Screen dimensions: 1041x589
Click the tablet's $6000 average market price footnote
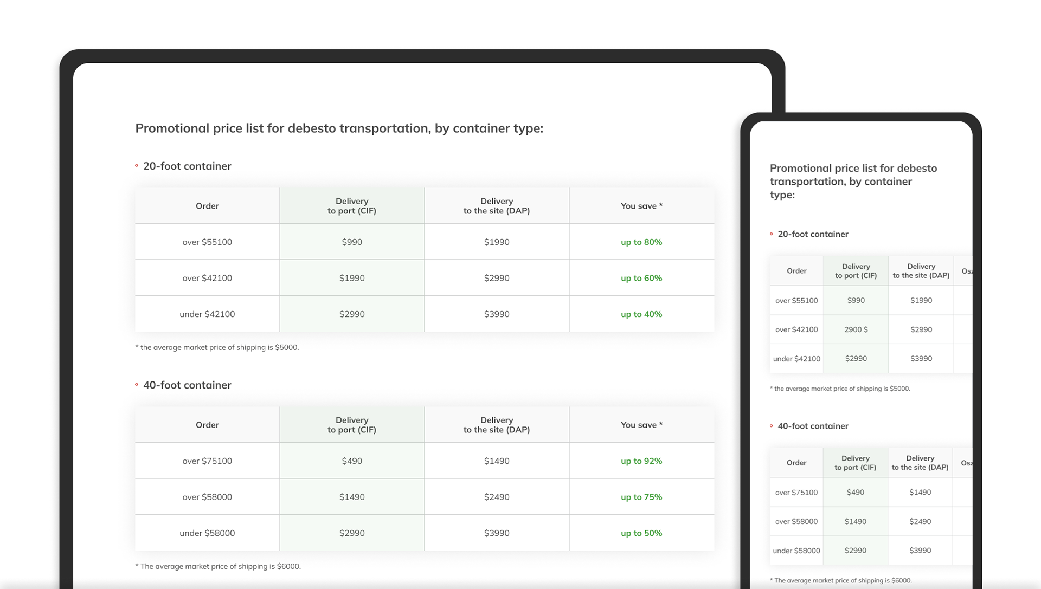coord(218,566)
